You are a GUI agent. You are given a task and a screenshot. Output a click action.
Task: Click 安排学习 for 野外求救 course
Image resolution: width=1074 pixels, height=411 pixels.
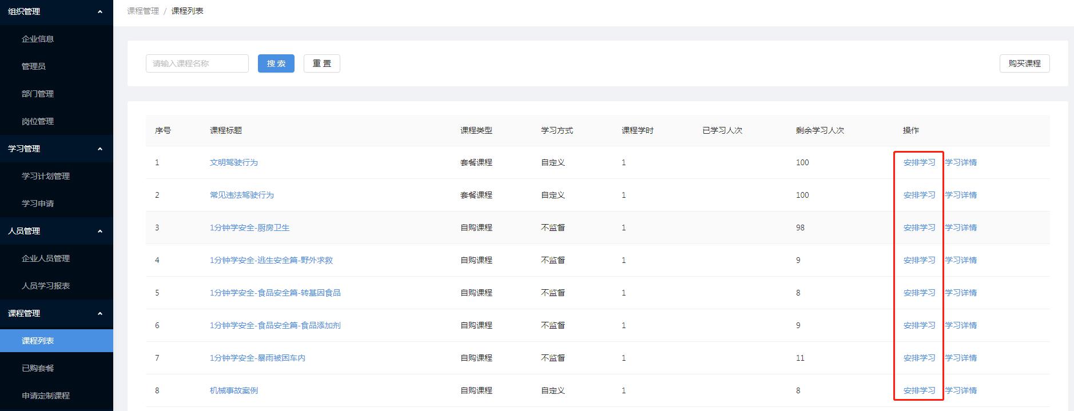point(919,260)
